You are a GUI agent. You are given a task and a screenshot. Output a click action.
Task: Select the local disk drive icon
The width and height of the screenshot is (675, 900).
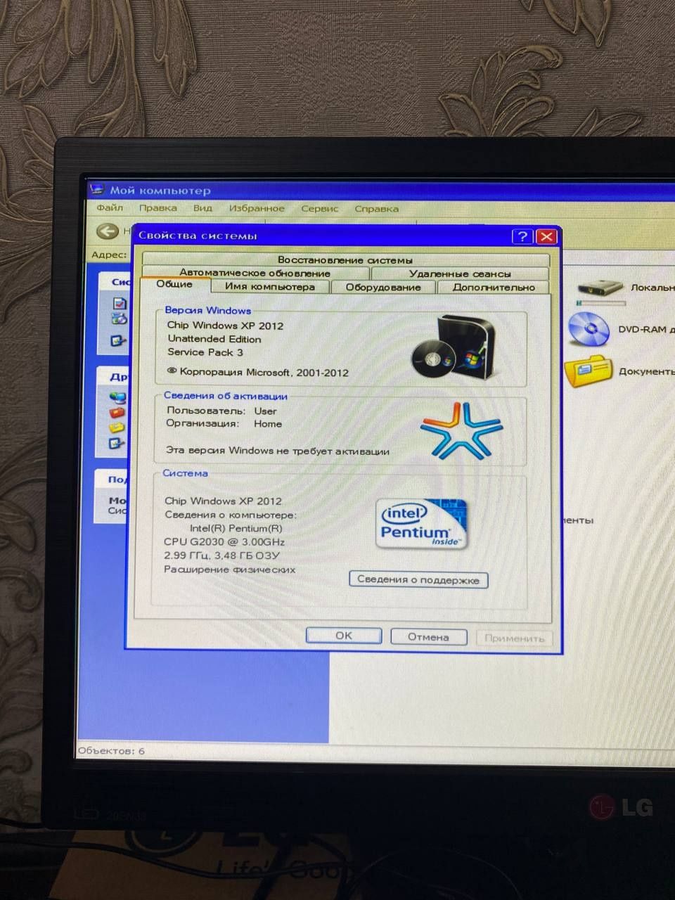[600, 288]
